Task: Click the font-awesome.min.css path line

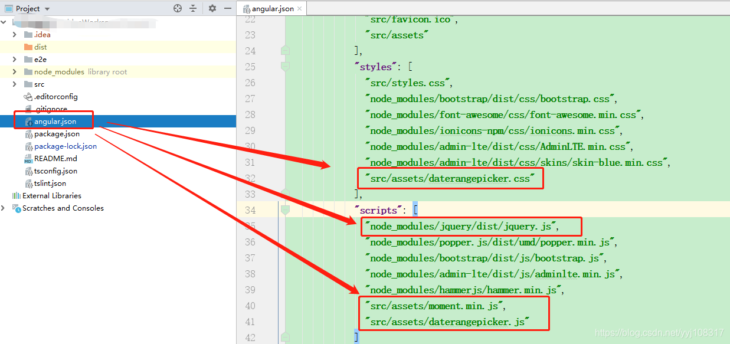Action: point(504,114)
